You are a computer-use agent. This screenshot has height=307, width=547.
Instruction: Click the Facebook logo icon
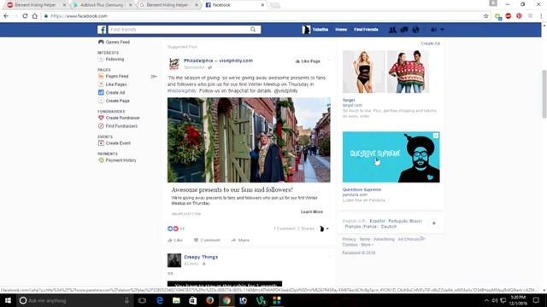(x=102, y=30)
